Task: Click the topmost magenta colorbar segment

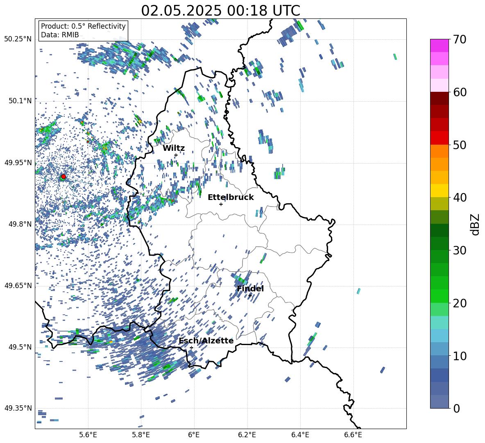Action: pos(439,45)
